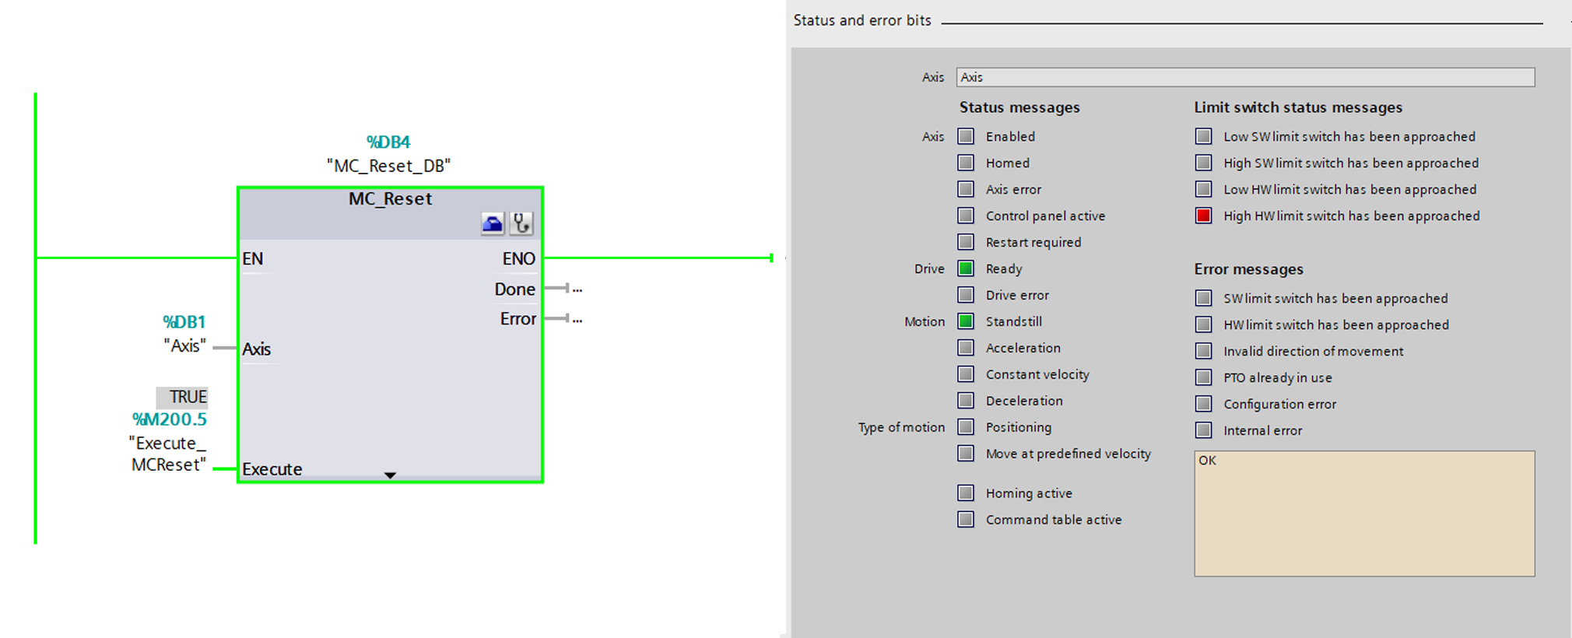Select the %DB4 MC_Reset_DB instance label

tap(388, 154)
